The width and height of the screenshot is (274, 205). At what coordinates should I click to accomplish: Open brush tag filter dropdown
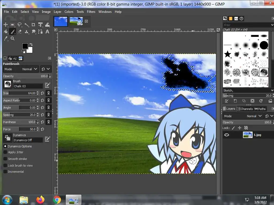(272, 25)
